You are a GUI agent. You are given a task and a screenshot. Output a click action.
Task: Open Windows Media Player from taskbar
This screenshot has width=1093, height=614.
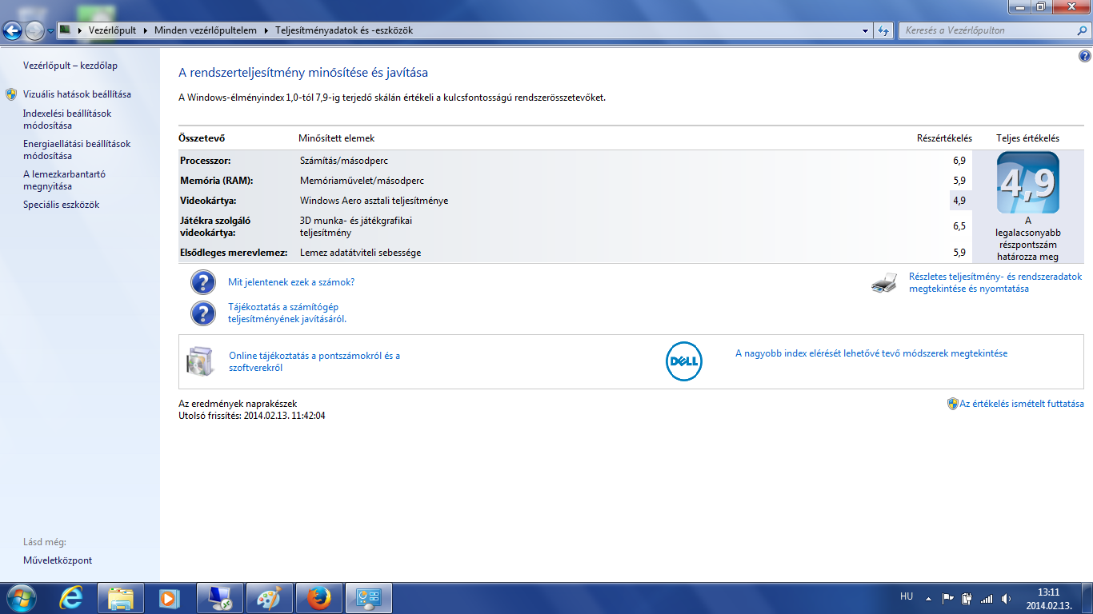[x=170, y=597]
